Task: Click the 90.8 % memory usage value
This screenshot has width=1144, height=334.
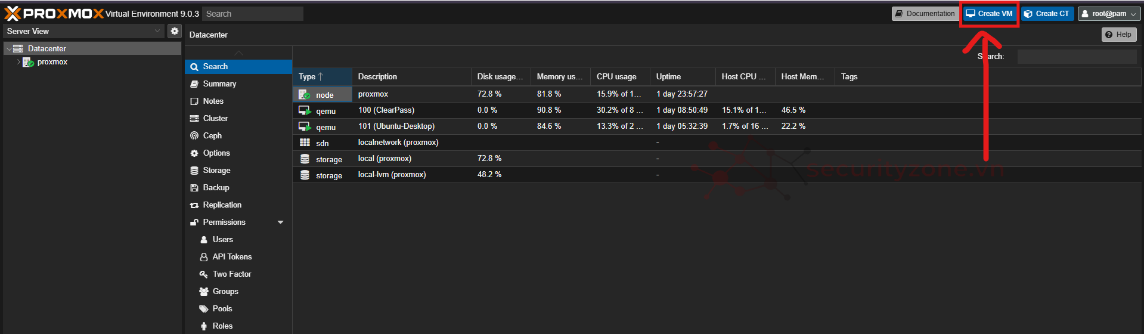Action: click(x=549, y=110)
